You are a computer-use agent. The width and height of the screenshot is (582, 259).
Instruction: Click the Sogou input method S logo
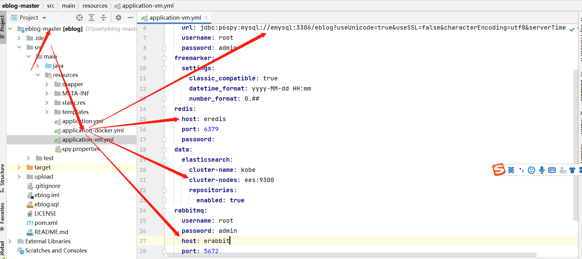click(x=499, y=169)
